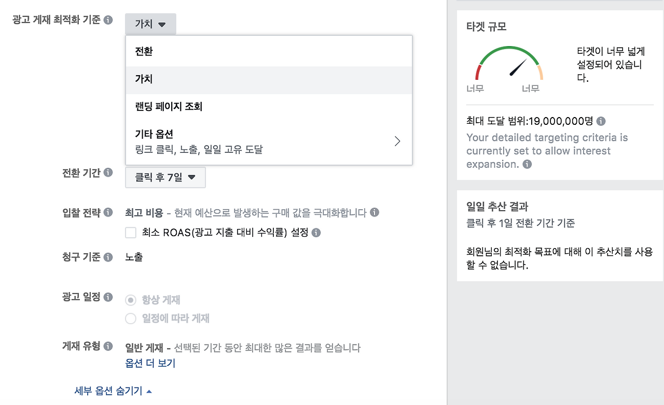Click the info icon after 최고 비용 description
The image size is (664, 405).
pos(375,212)
